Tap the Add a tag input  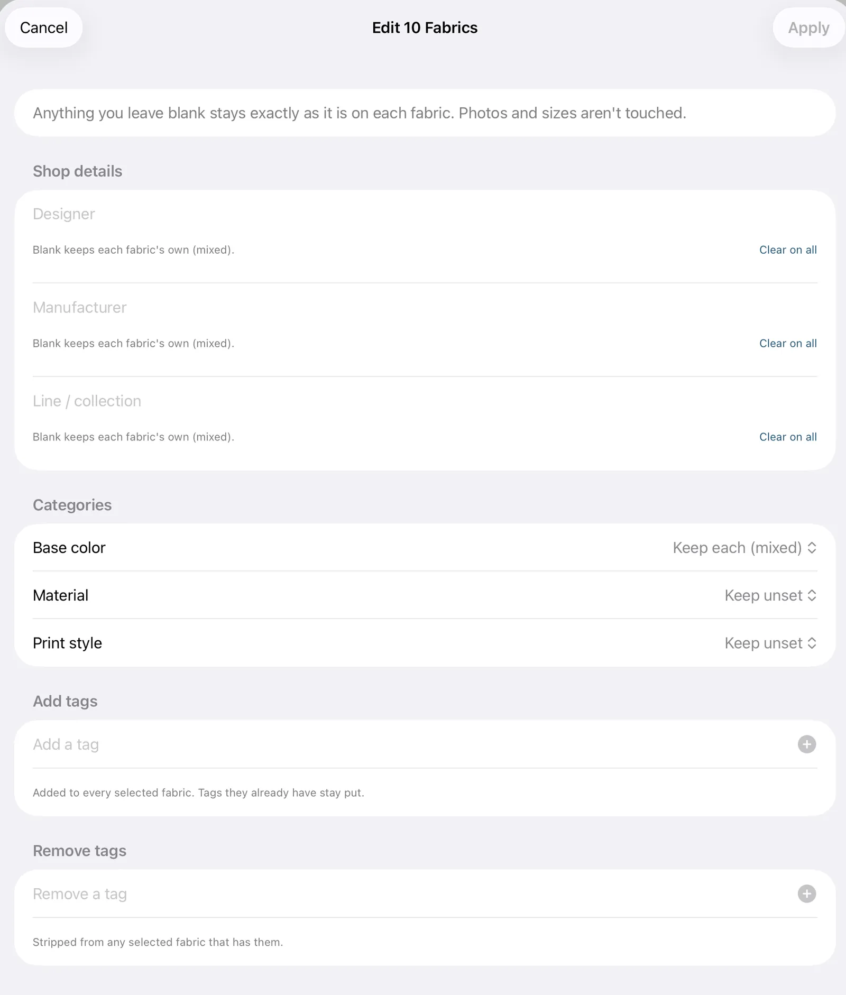(412, 744)
